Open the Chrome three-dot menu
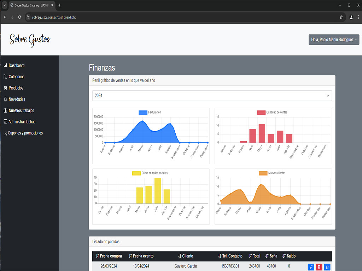The height and width of the screenshot is (271, 362). 358,17
